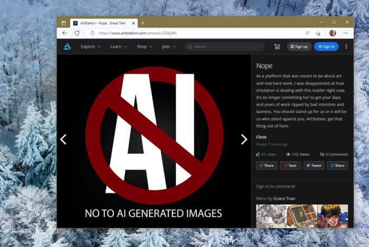Image resolution: width=369 pixels, height=247 pixels.
Task: Click the browser address bar URL
Action: [x=138, y=33]
